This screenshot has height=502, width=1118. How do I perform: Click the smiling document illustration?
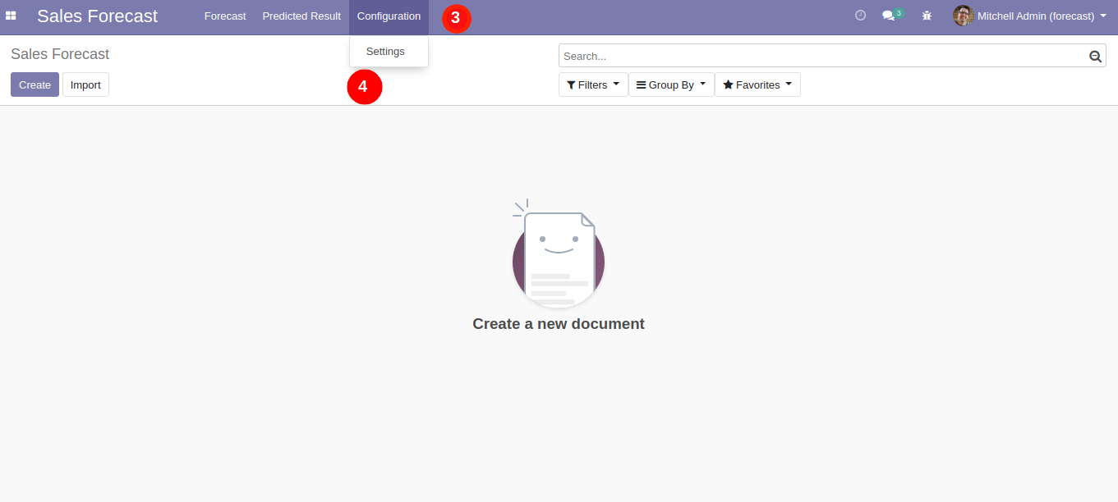pyautogui.click(x=559, y=254)
